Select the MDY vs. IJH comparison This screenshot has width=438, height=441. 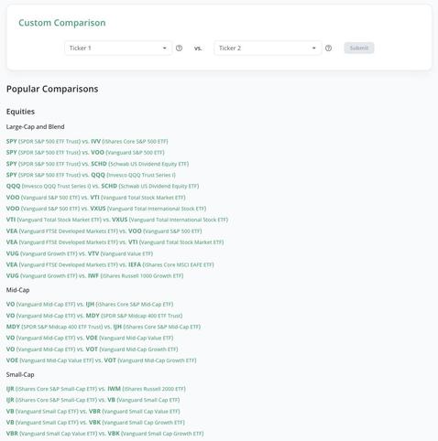tap(104, 327)
